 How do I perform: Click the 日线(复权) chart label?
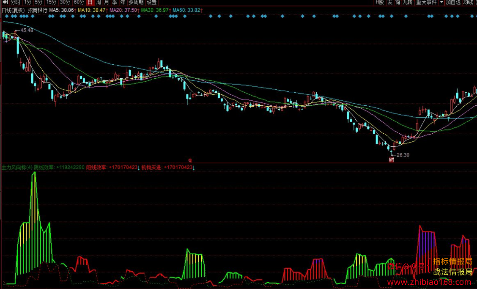tap(13, 10)
